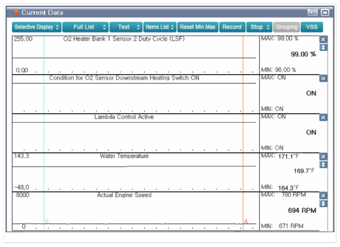Open the Items List dropdown
This screenshot has height=247, width=340.
pos(160,27)
